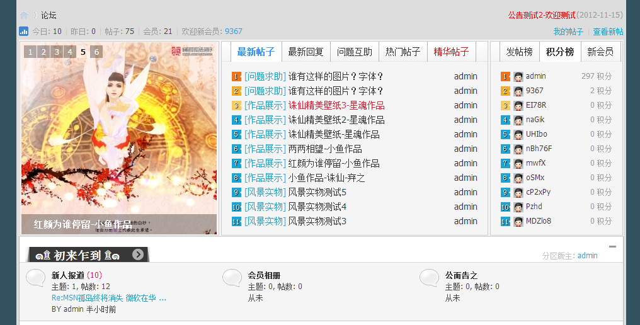Open 新人报道 forum board
Screen dimensions: 640x325
point(68,275)
